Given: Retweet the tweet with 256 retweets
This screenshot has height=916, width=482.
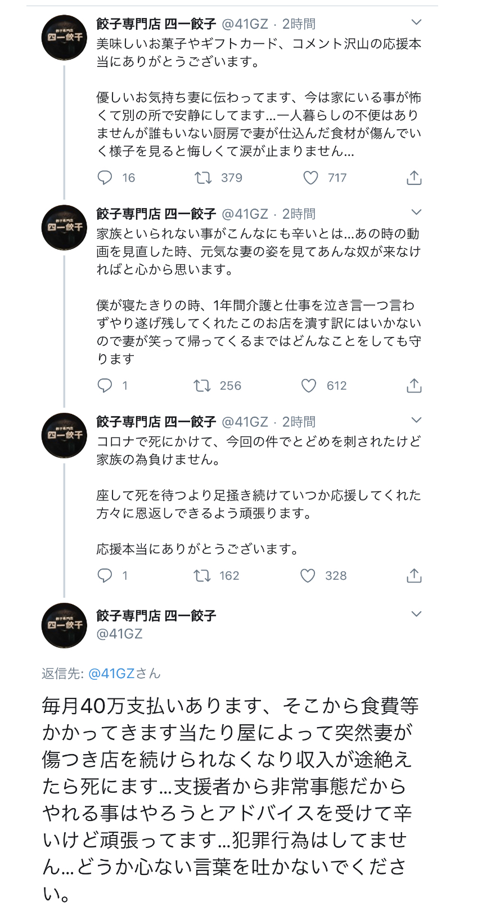Looking at the screenshot, I should [x=202, y=386].
